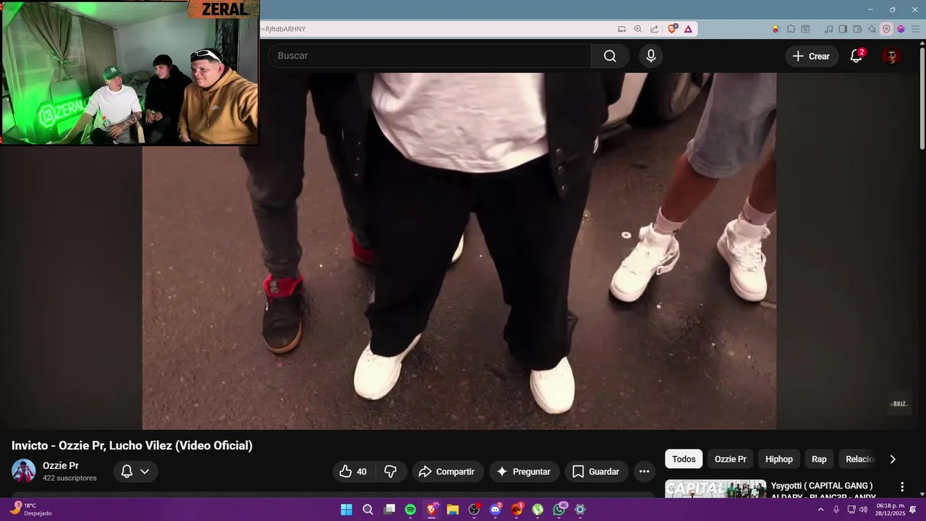
Task: Open WhatsApp from the taskbar
Action: [x=559, y=509]
